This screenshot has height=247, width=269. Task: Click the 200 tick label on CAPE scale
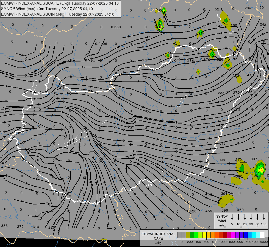190,242
